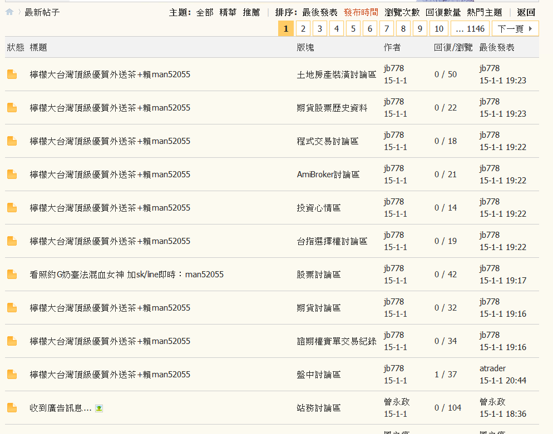Open folder icon of 股票討論區 row

click(12, 275)
